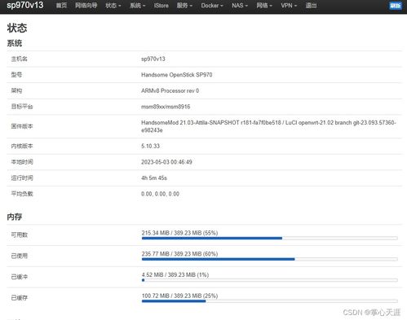
Task: Expand the Docker dropdown menu
Action: point(212,6)
